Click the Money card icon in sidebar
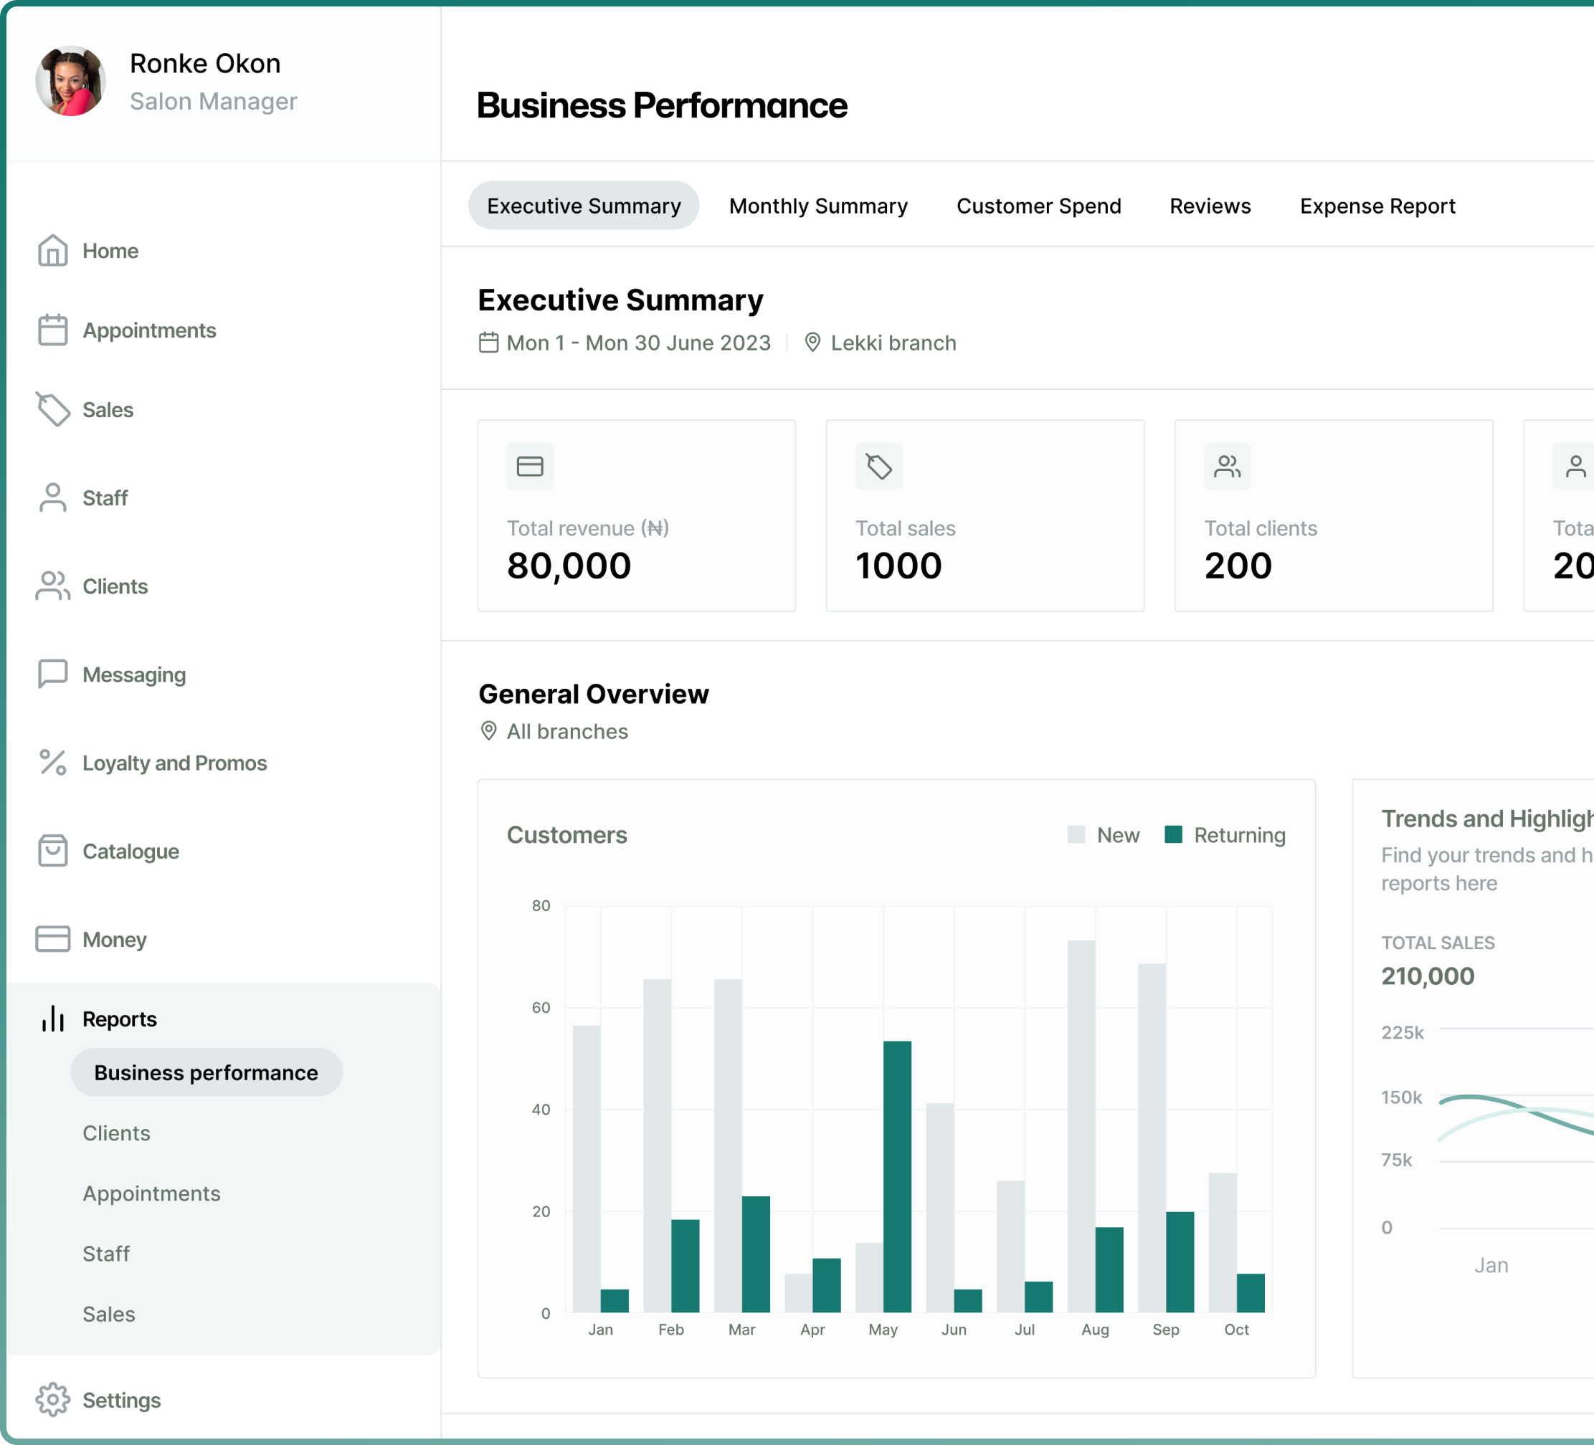The image size is (1594, 1445). tap(52, 939)
